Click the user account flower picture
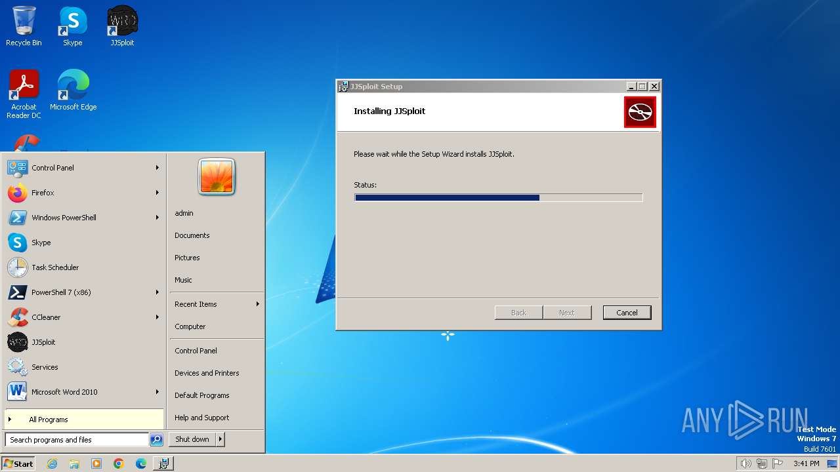The image size is (840, 472). tap(217, 177)
